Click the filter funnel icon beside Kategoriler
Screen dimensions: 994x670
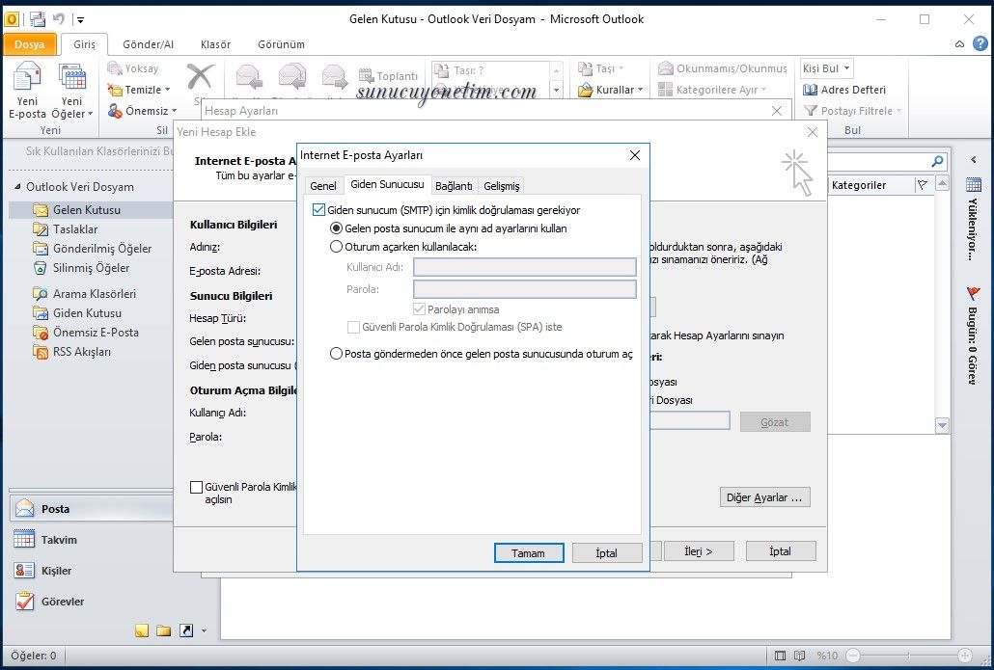click(x=923, y=185)
